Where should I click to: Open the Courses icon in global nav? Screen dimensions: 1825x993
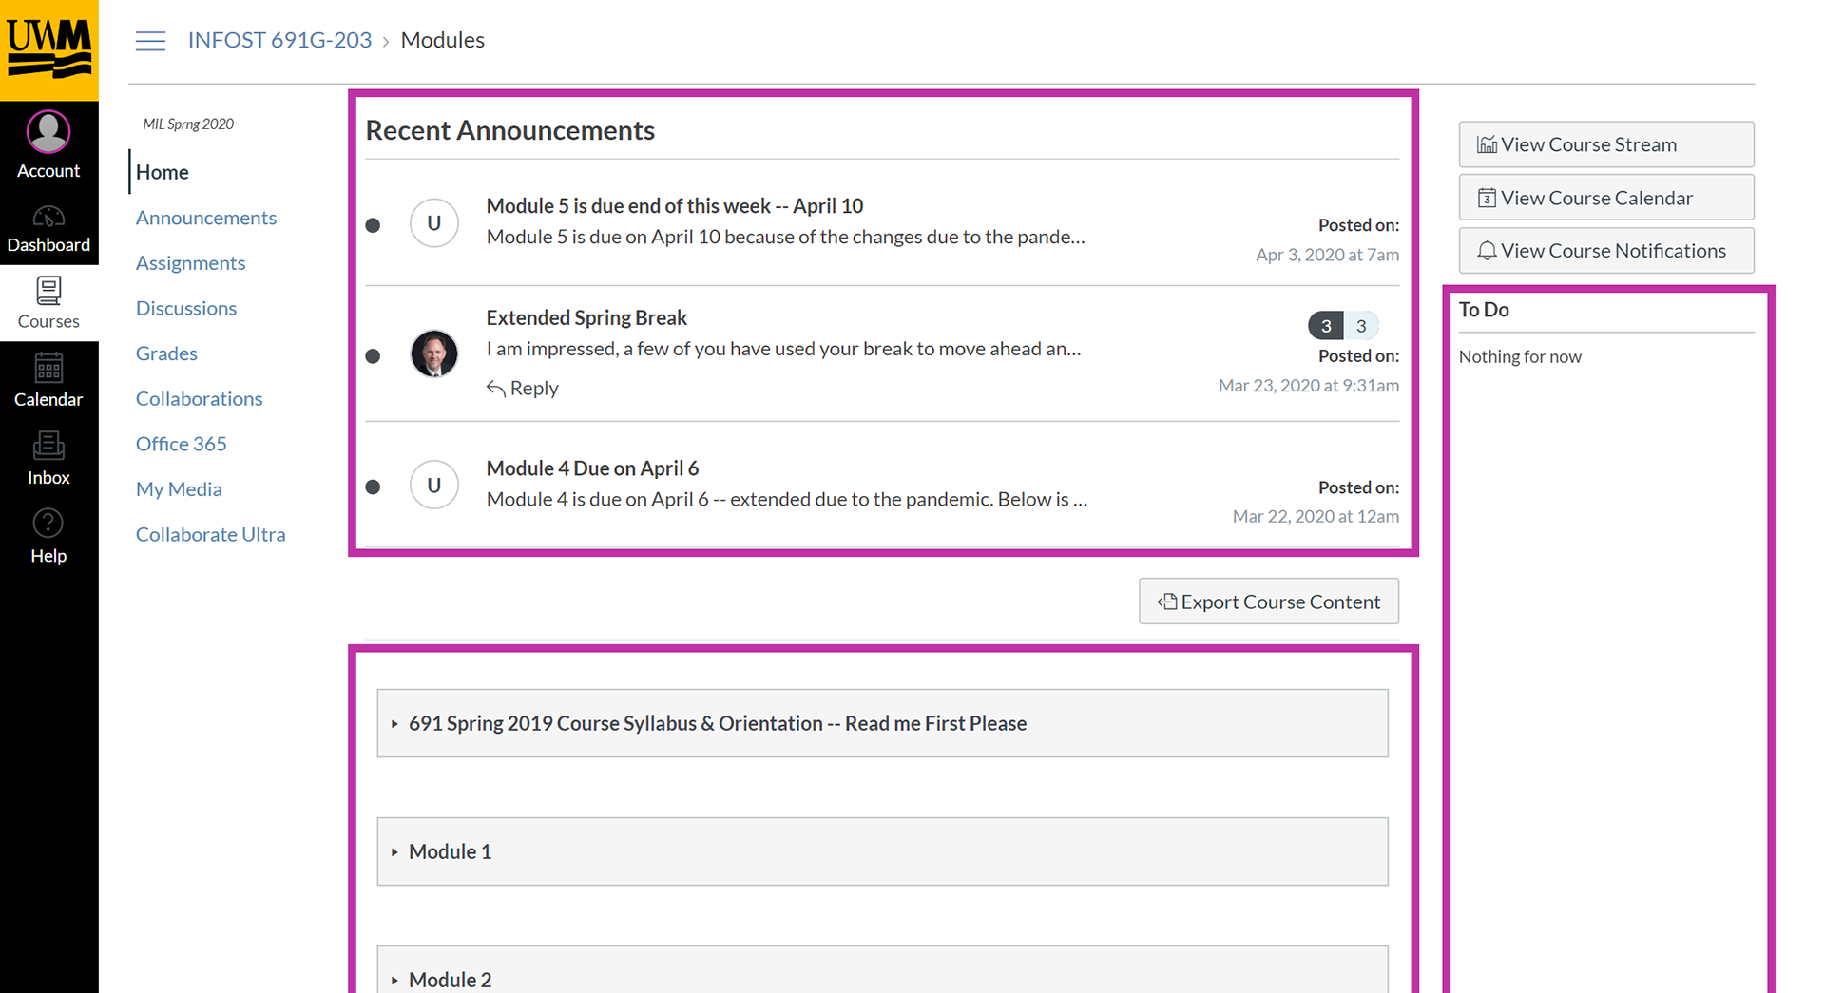[48, 291]
